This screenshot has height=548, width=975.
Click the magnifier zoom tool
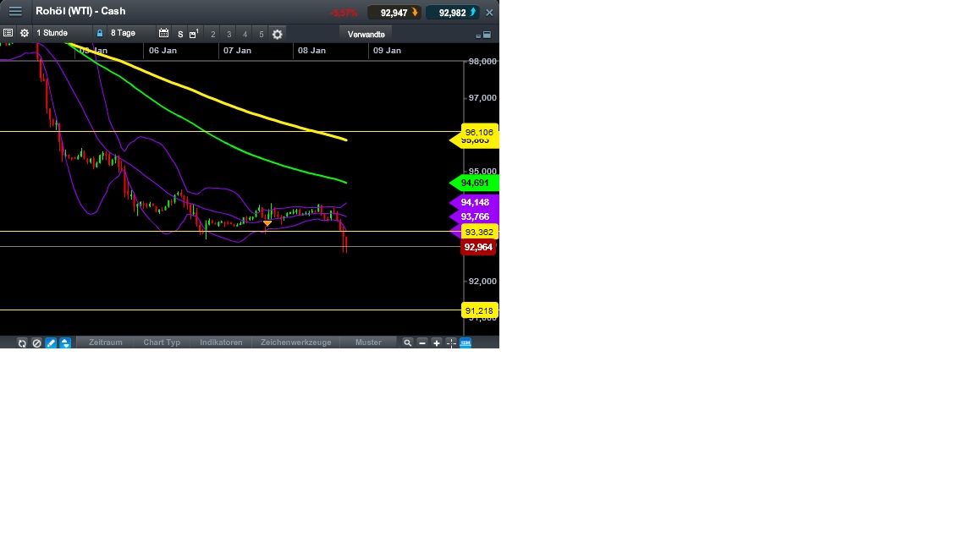tap(406, 342)
